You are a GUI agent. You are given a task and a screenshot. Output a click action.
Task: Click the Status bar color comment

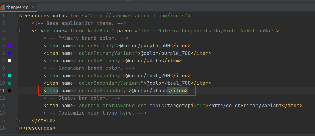coord(82,98)
